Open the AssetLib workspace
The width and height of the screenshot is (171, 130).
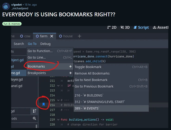[160, 27]
